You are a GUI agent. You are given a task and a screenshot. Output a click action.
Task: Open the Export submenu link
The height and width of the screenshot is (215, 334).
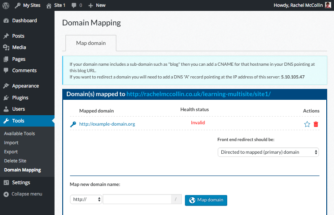(x=11, y=152)
